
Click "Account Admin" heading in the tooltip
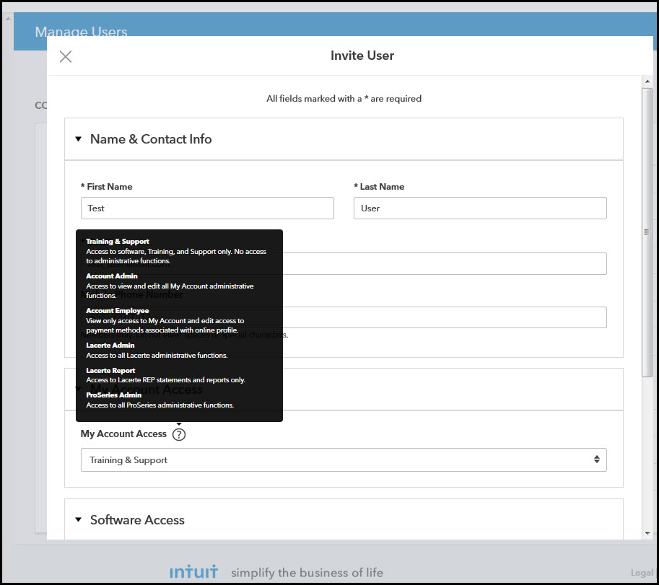112,276
